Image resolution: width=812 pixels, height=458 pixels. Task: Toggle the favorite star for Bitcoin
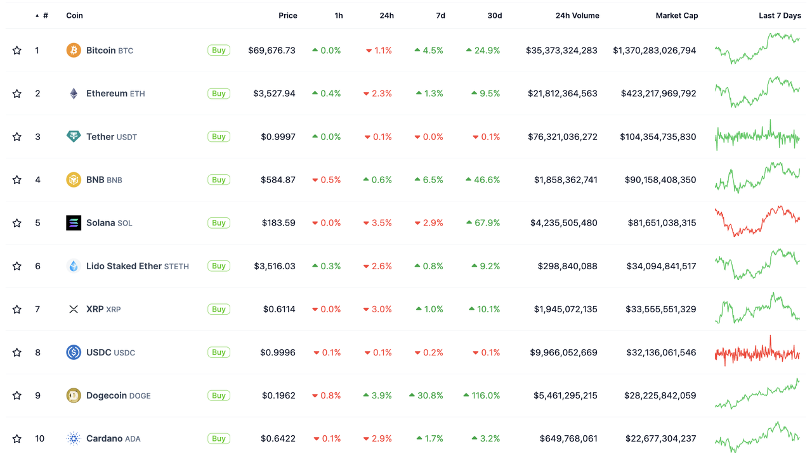point(16,50)
